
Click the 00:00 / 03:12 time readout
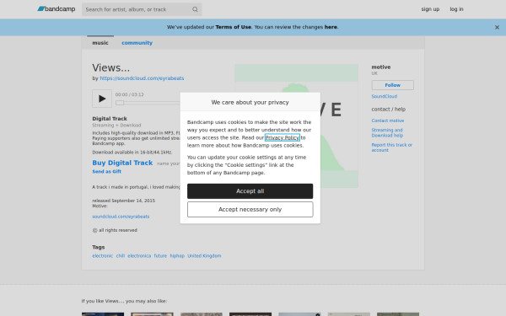[x=129, y=94]
